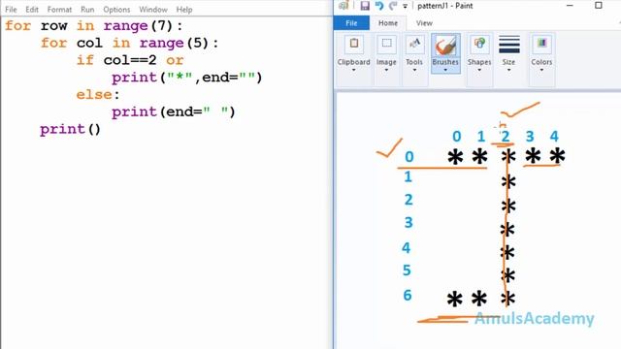The width and height of the screenshot is (621, 349).
Task: Expand the Shapes dropdown arrow
Action: [x=479, y=70]
